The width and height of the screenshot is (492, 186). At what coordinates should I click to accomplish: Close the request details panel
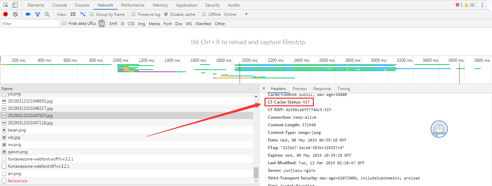pos(264,88)
